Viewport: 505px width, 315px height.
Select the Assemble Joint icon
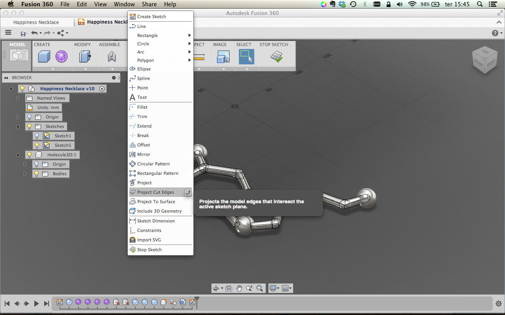pyautogui.click(x=112, y=57)
